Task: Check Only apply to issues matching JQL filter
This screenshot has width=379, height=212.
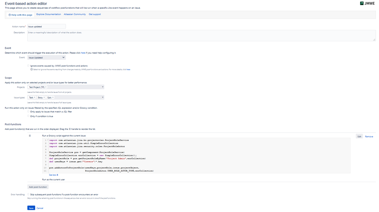Action: click(28, 111)
